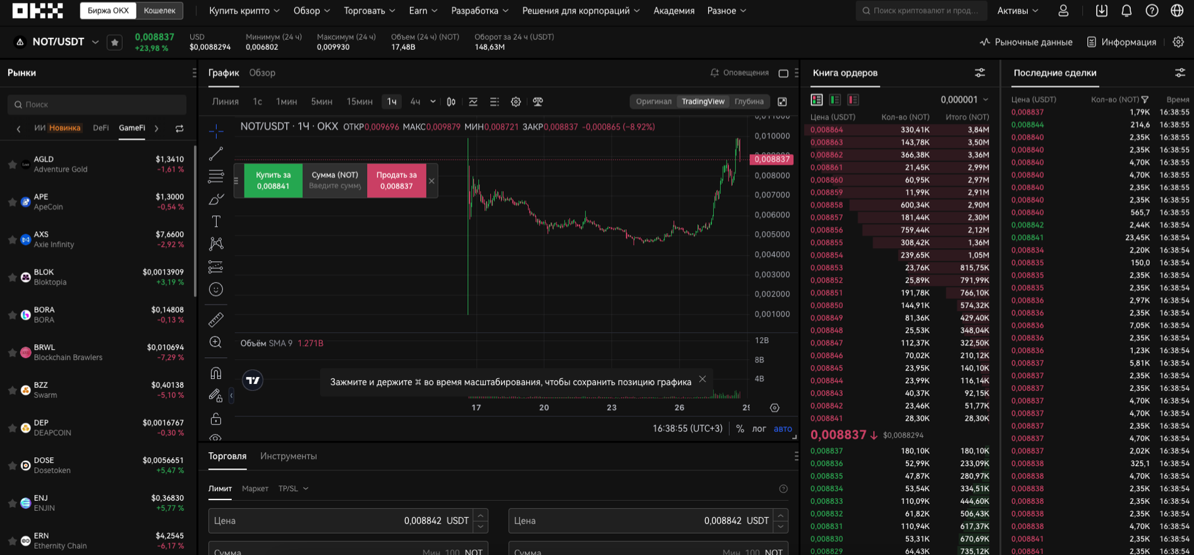Change order book price precision 0,000001

[x=965, y=100]
